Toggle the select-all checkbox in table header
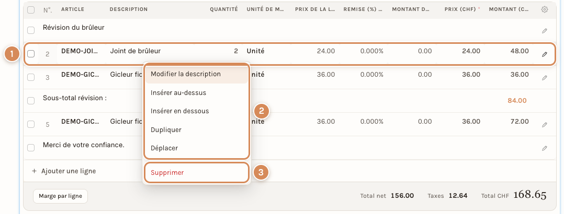Viewport: 564px width, 214px height. click(31, 10)
